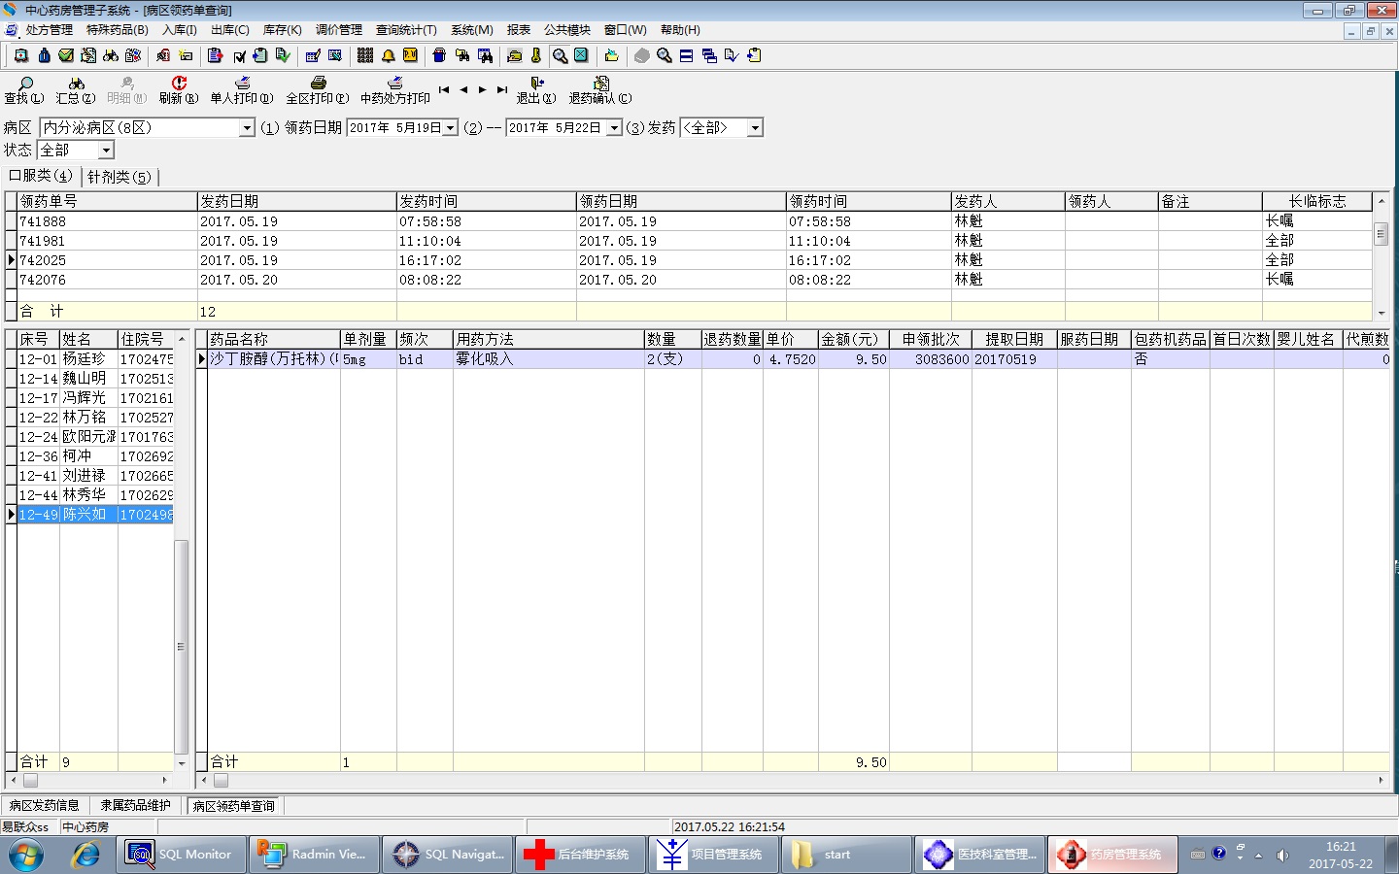Open the 查询统计 menu

pyautogui.click(x=406, y=30)
